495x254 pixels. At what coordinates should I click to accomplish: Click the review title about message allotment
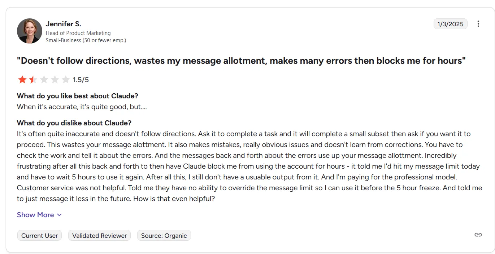[241, 61]
